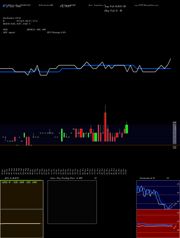Click the 'CL: 0.07' closing price label
Image resolution: width=180 pixels, height=238 pixels.
coord(66,6)
